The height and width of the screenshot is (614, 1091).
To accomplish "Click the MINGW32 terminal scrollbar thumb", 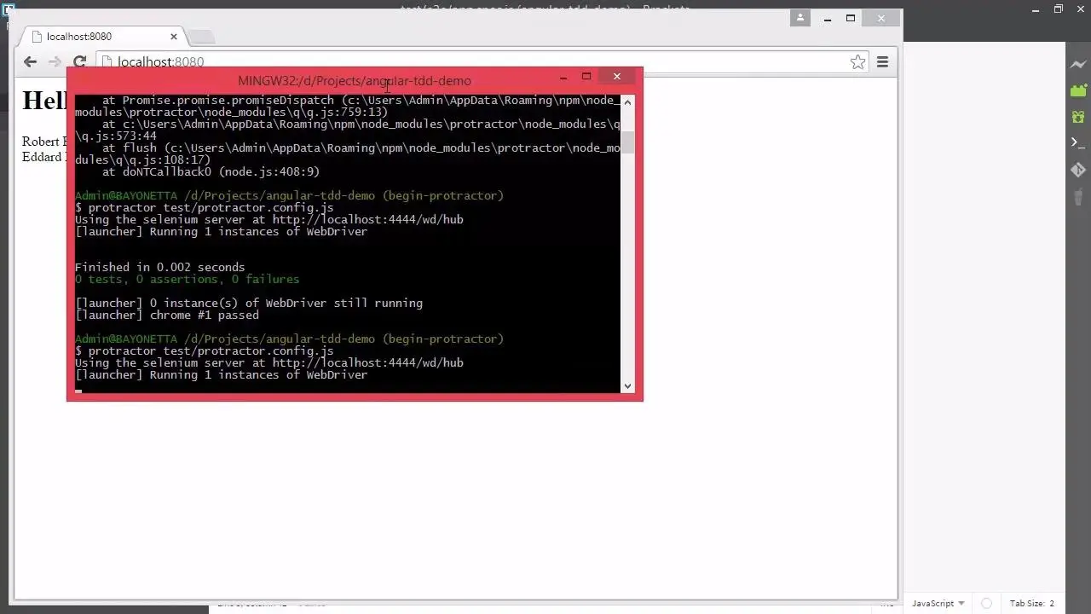I will coord(628,142).
